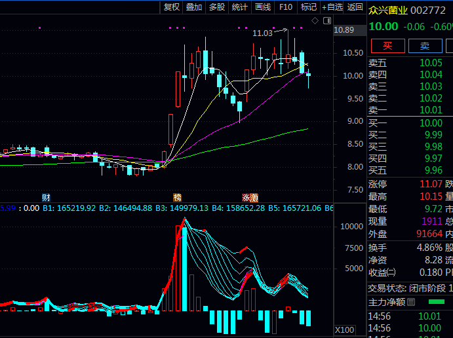
Task: Click the diamond icon above the chart
Action: tap(315, 21)
